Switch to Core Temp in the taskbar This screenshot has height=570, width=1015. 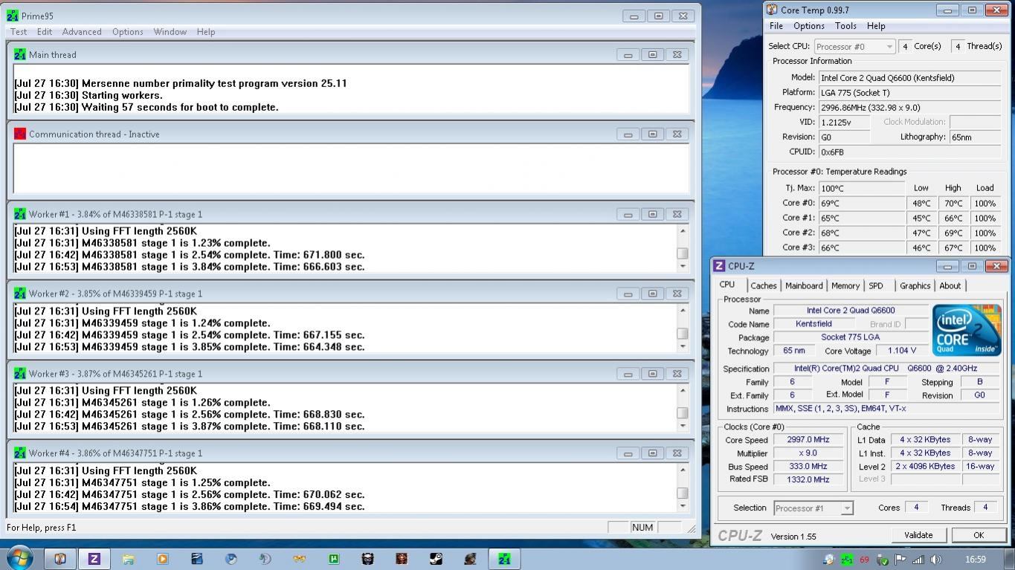[x=60, y=559]
